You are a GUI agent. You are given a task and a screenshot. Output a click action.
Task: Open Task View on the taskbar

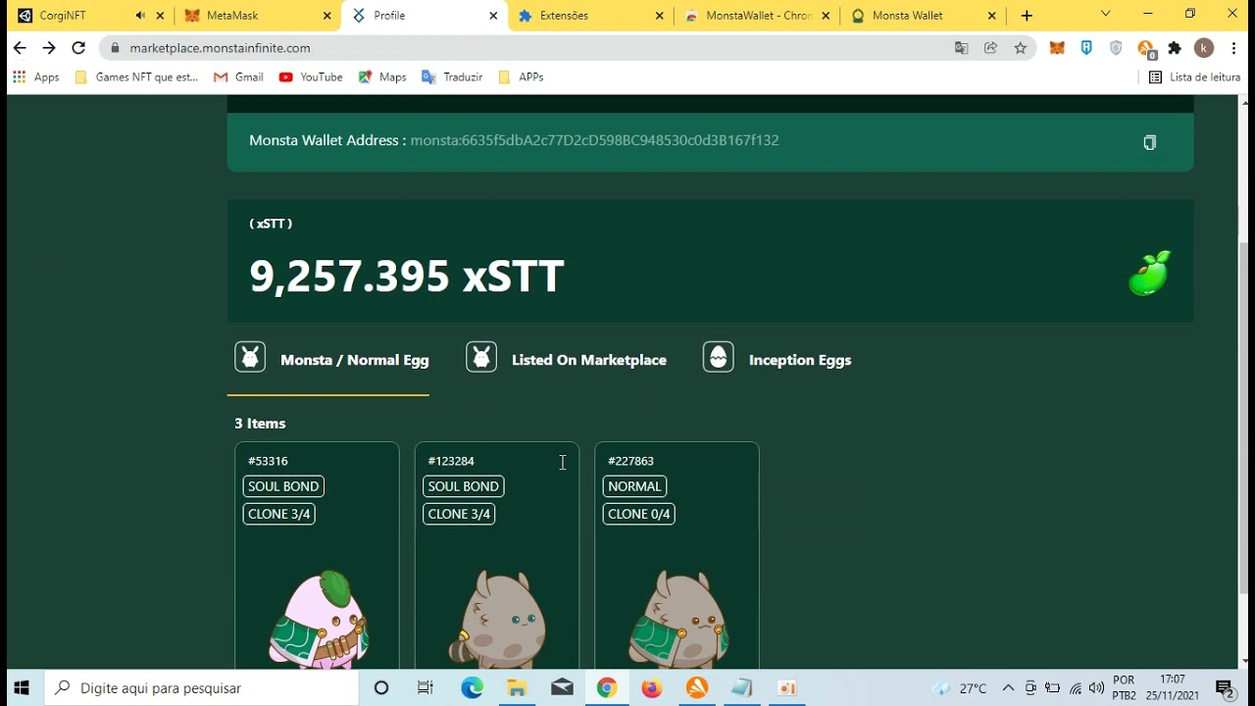tap(426, 688)
